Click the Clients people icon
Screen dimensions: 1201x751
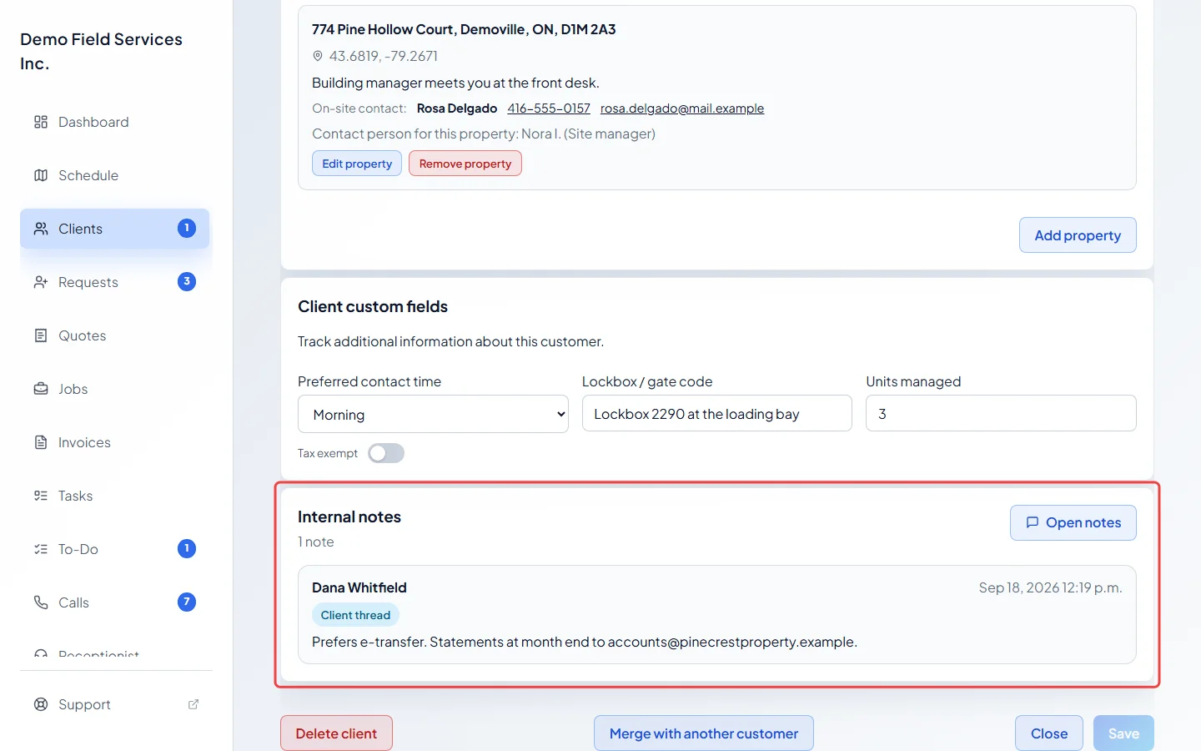tap(41, 229)
